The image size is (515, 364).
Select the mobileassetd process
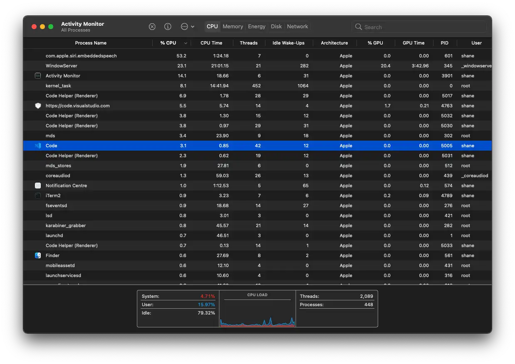[257, 265]
